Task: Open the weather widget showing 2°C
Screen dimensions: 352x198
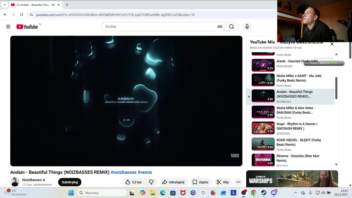Action: click(15, 193)
